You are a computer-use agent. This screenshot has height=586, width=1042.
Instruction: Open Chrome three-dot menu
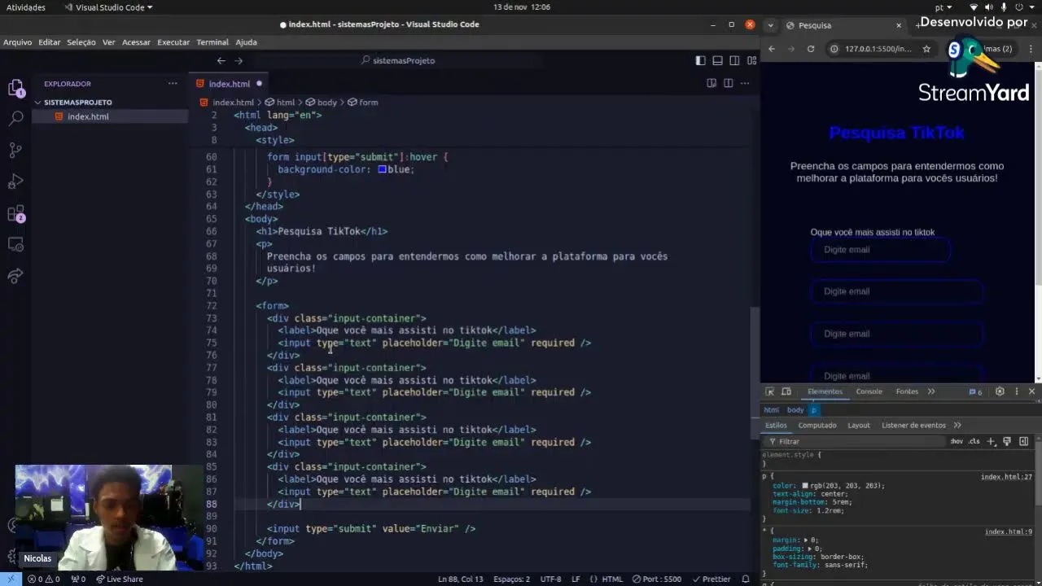point(1031,49)
